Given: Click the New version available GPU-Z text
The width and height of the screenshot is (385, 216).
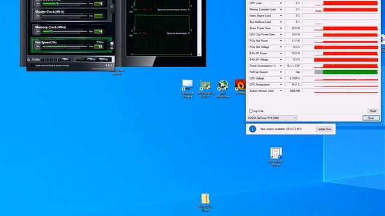Looking at the screenshot, I should pyautogui.click(x=281, y=129).
